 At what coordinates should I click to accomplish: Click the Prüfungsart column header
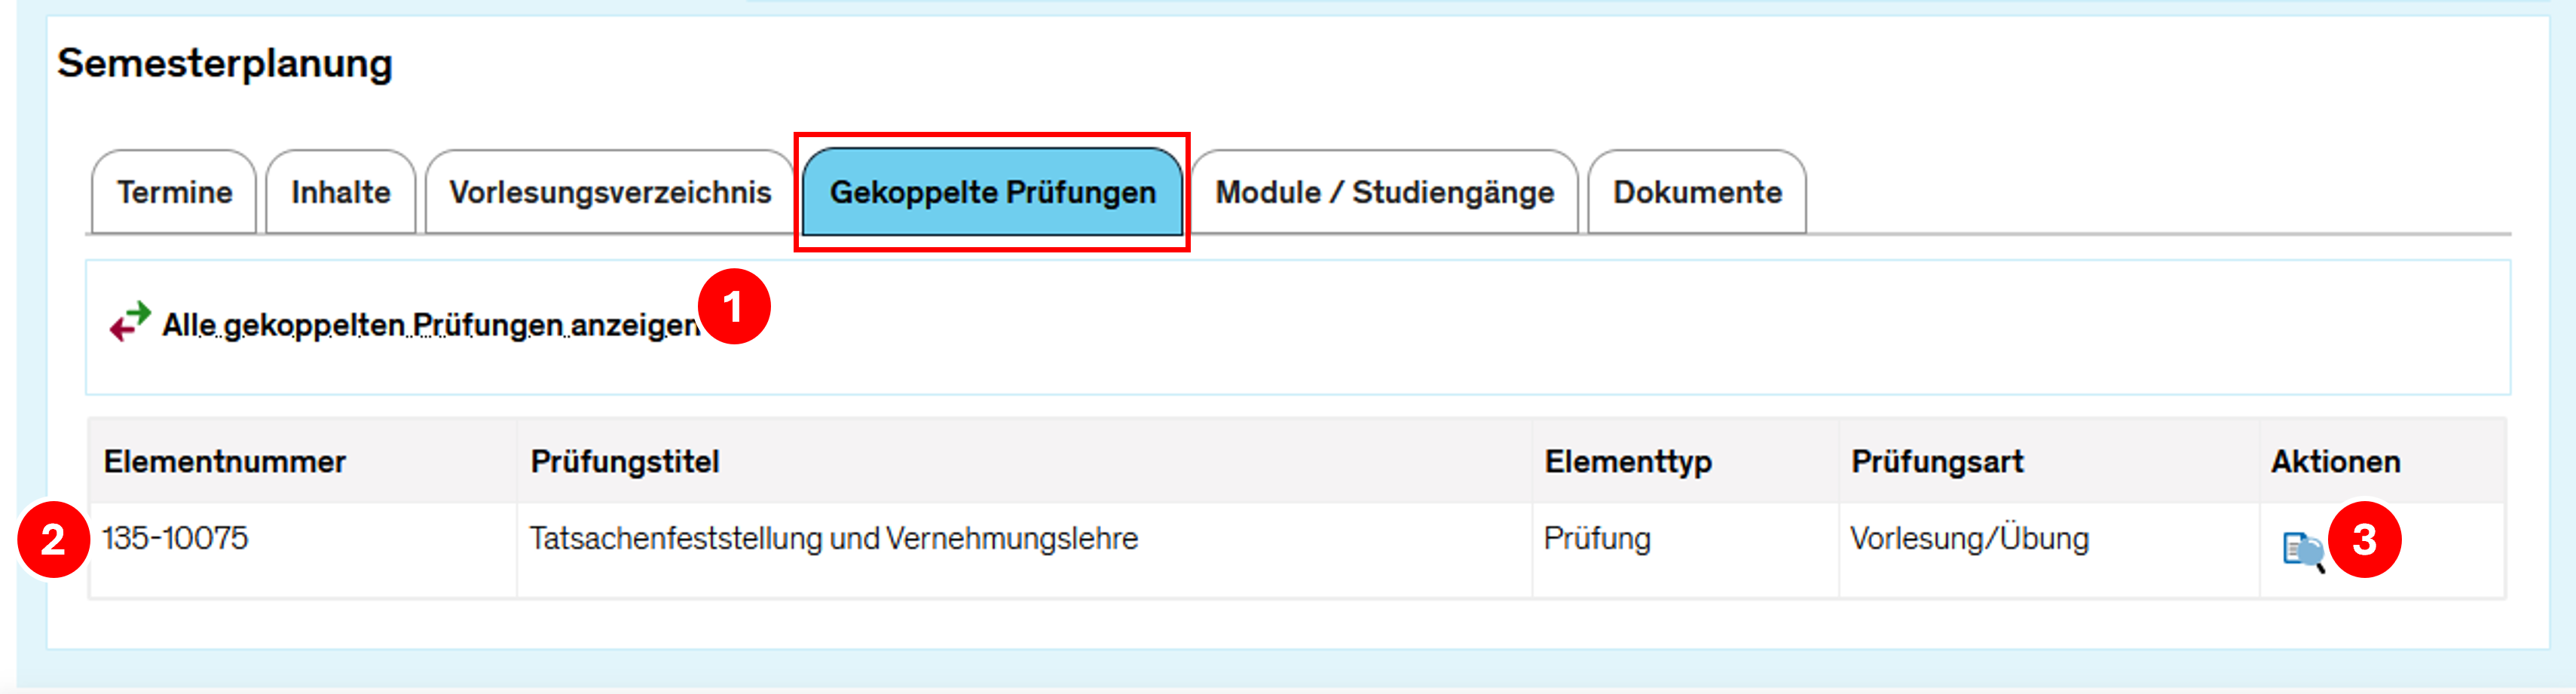tap(1937, 462)
